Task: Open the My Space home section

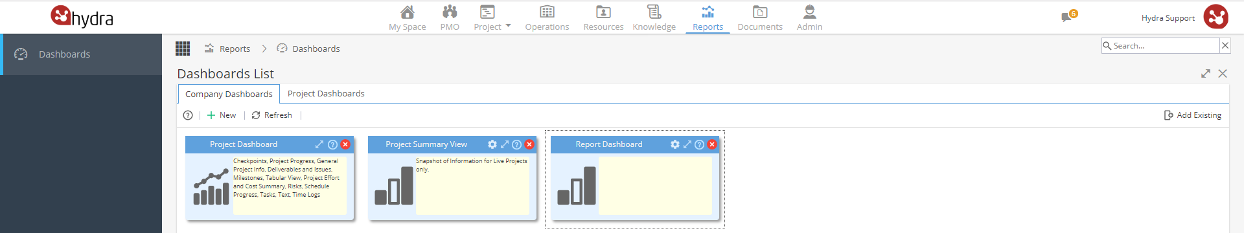Action: pyautogui.click(x=407, y=18)
